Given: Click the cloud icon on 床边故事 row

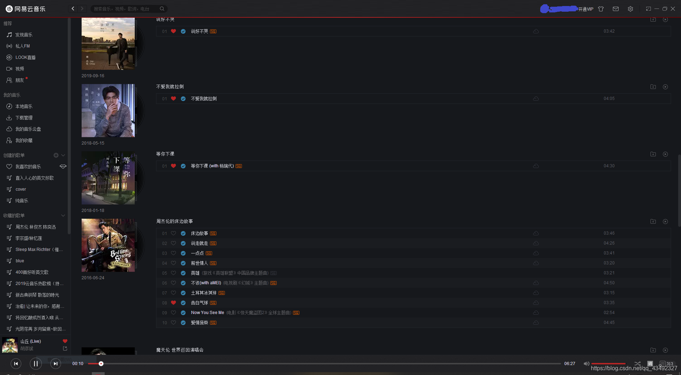Looking at the screenshot, I should tap(536, 233).
